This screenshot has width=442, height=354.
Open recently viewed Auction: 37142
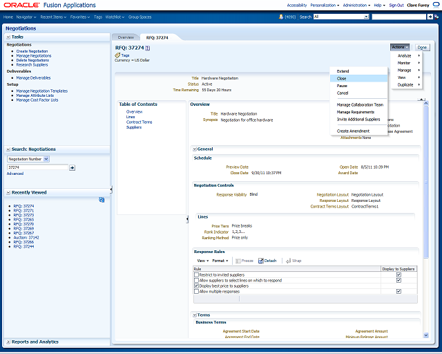point(26,238)
